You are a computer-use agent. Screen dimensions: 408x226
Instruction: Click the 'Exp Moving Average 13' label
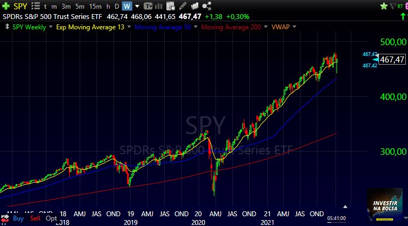(x=91, y=27)
